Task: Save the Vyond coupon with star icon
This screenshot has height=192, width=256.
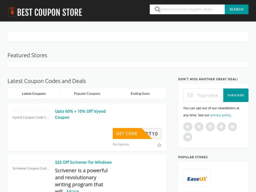Action: [159, 145]
